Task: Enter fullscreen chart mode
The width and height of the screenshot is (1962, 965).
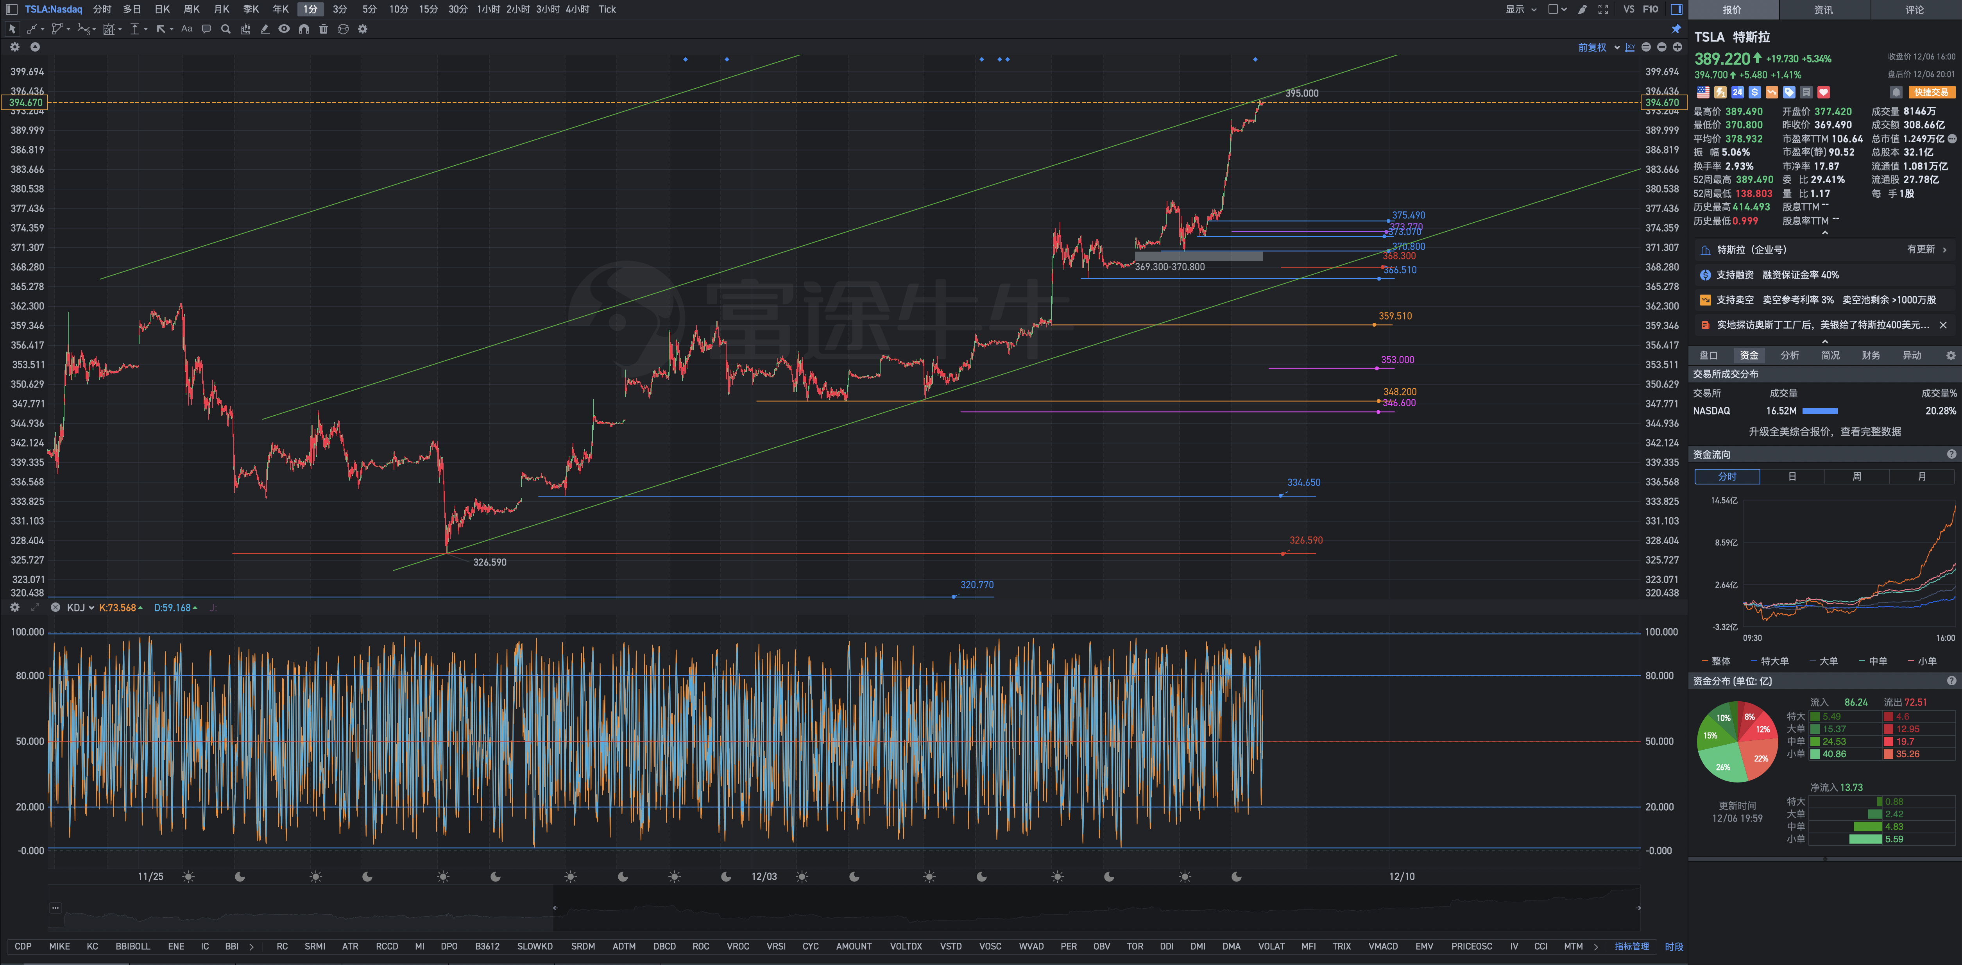Action: tap(1603, 9)
